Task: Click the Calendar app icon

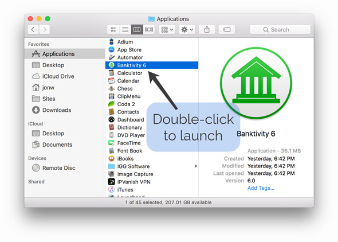Action: (112, 81)
